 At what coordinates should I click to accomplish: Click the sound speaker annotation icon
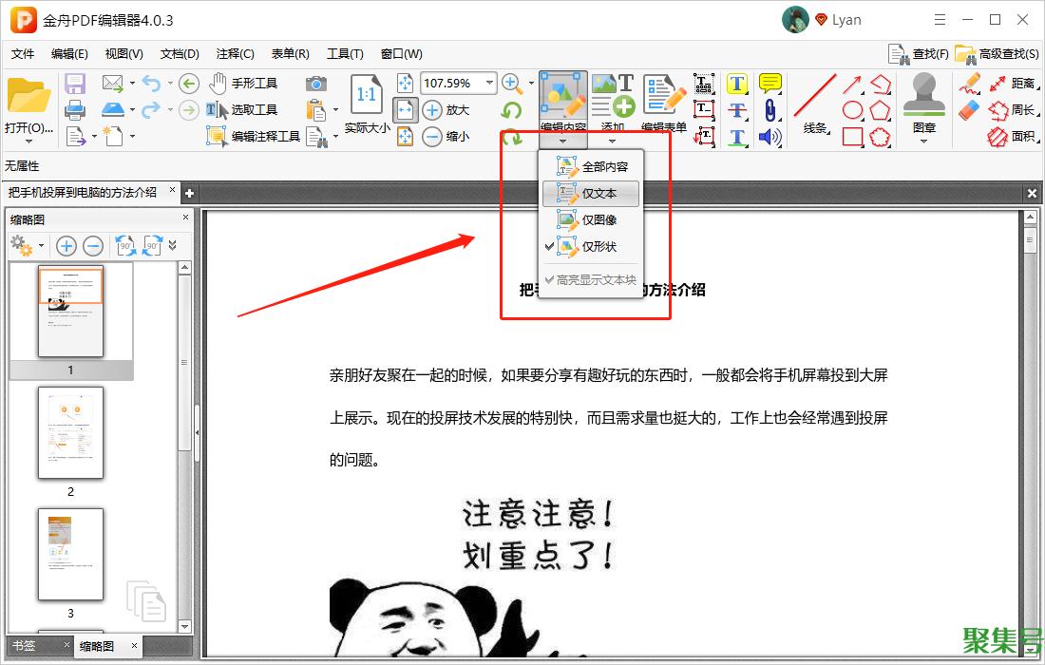point(769,137)
